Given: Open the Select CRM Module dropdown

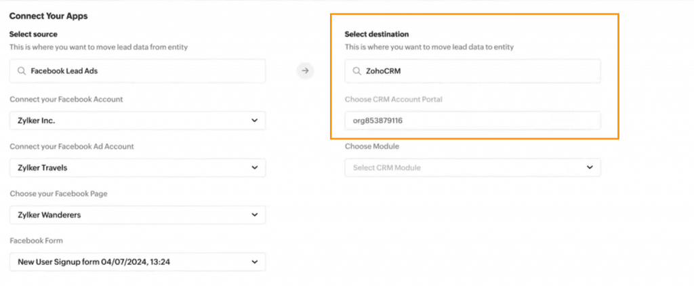Looking at the screenshot, I should tap(472, 168).
